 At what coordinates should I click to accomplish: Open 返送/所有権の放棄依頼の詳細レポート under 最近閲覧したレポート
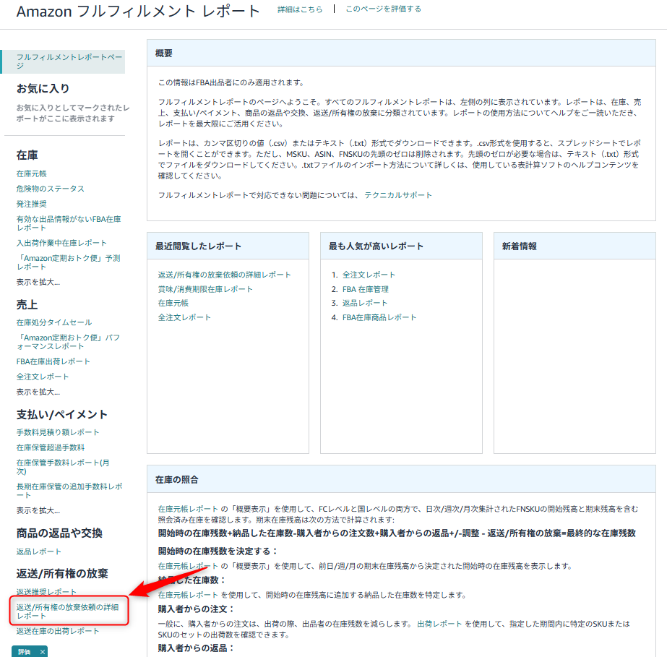[x=225, y=275]
